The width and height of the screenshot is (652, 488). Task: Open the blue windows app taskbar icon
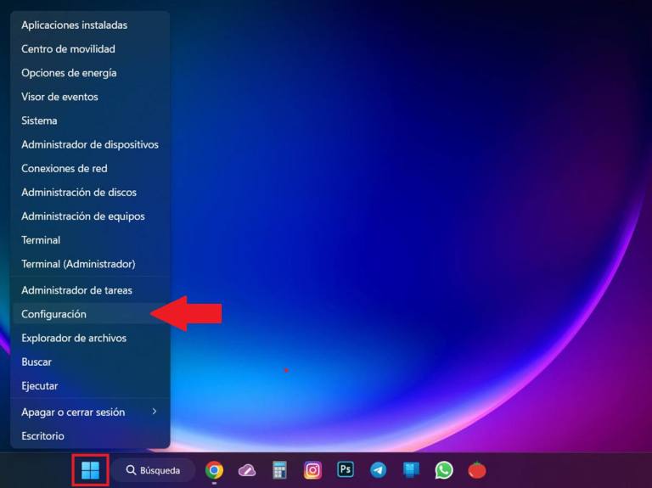pyautogui.click(x=411, y=469)
